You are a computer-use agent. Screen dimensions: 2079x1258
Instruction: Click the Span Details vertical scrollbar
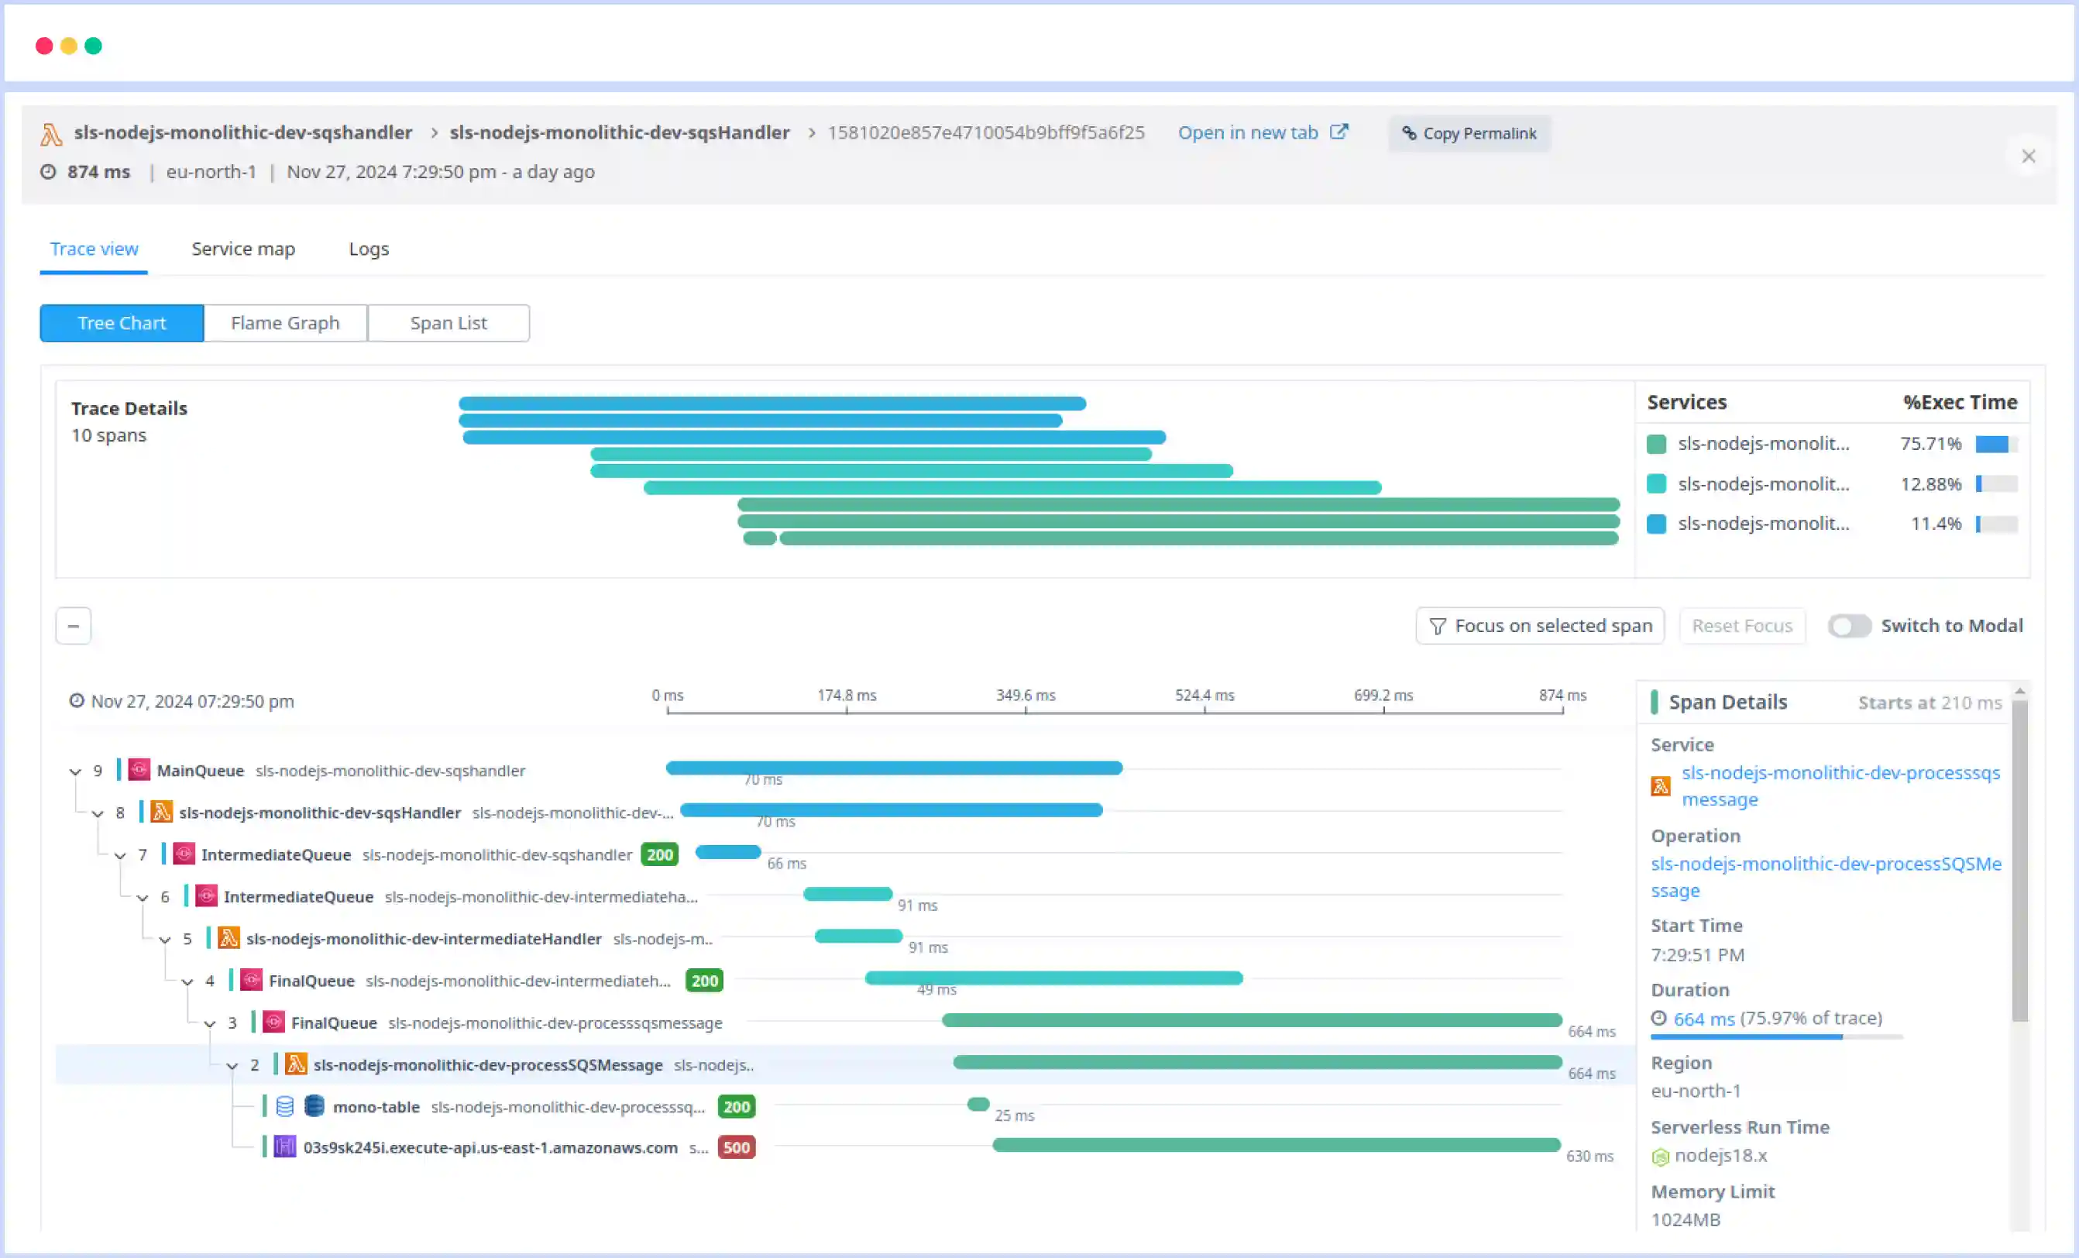pos(2019,861)
